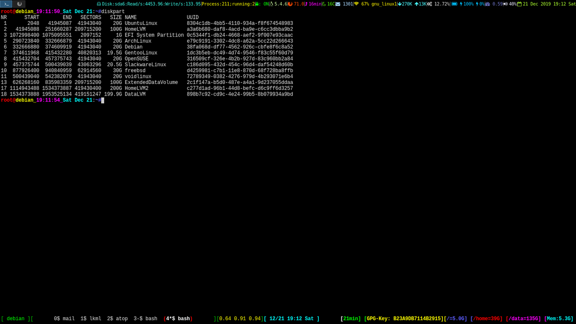Select the ExtendedDataVolume partition name
This screenshot has height=324, width=576.
pyautogui.click(x=151, y=83)
